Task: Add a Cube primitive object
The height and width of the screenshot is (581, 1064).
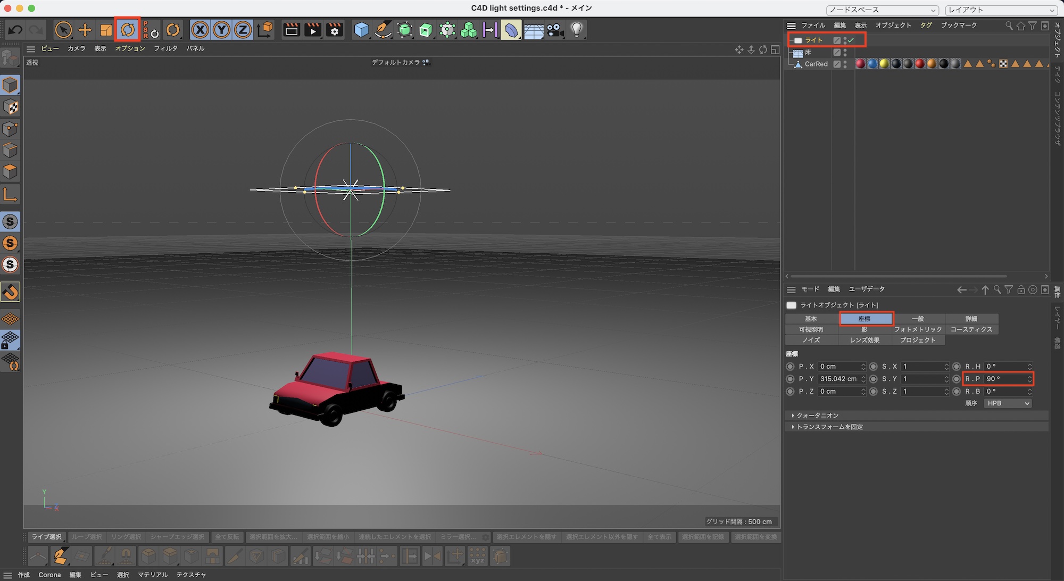Action: click(x=361, y=30)
